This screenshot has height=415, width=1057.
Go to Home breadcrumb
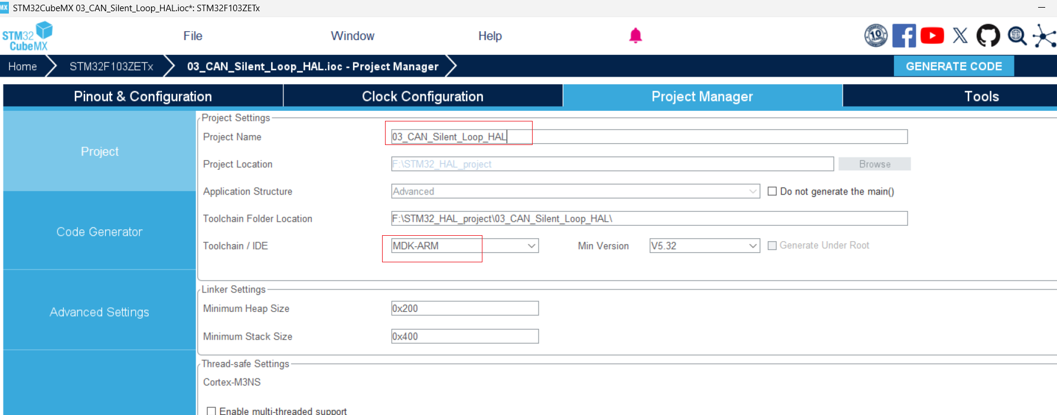pyautogui.click(x=22, y=66)
